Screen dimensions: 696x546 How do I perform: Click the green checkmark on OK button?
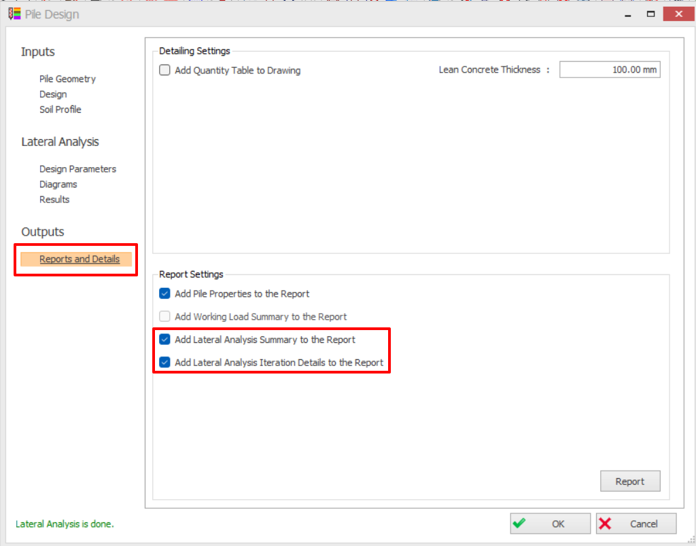pyautogui.click(x=519, y=524)
